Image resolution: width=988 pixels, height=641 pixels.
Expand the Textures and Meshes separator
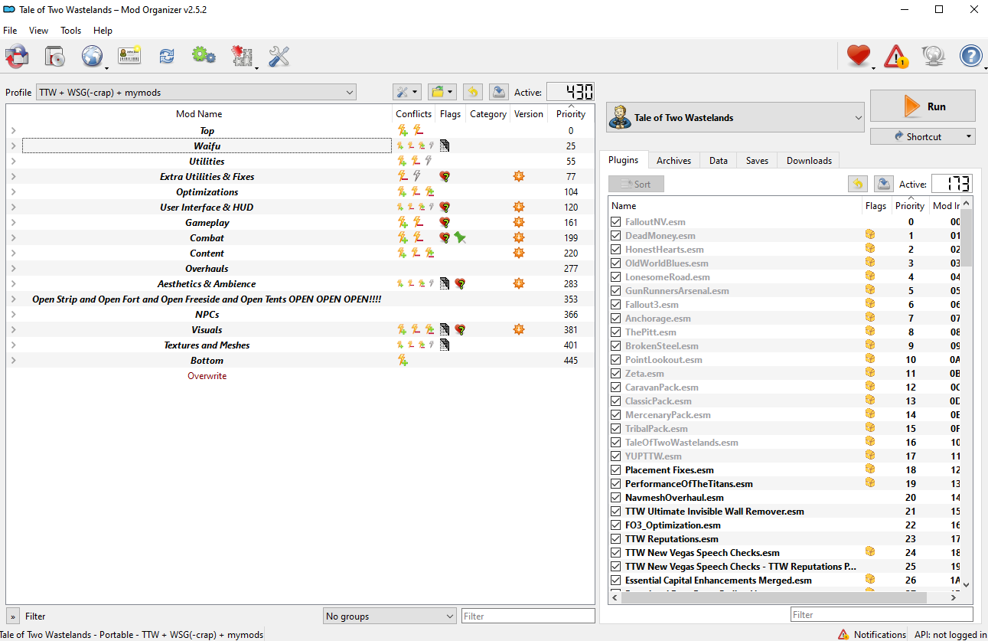coord(13,345)
